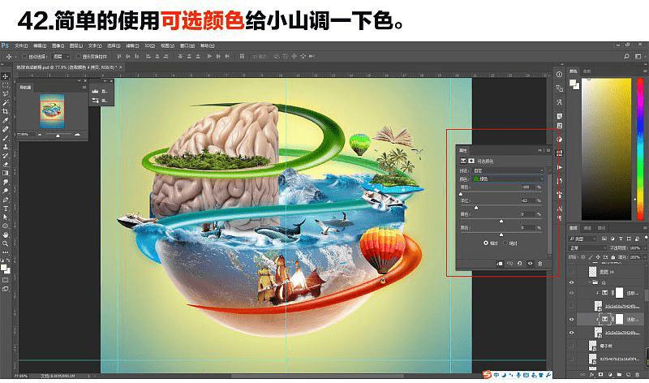The width and height of the screenshot is (649, 383).
Task: Click the Navigator panel thumbnail preview
Action: coord(52,111)
